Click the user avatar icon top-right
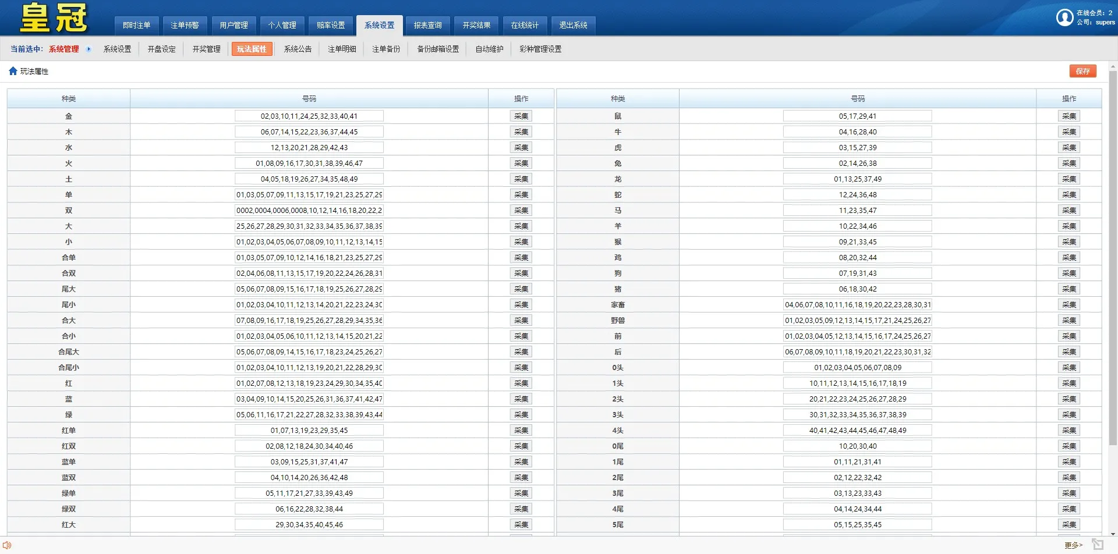1118x554 pixels. pyautogui.click(x=1064, y=17)
